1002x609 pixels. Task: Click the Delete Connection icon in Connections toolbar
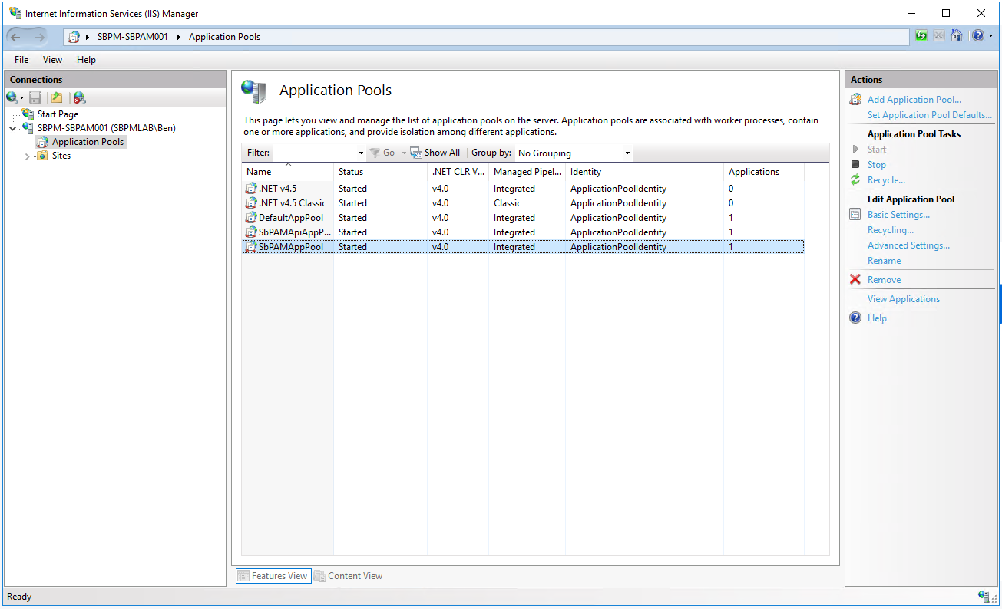click(x=79, y=97)
